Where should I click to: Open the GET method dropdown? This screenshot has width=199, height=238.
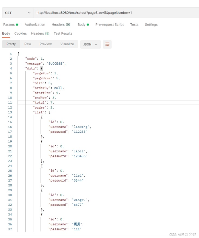[x=18, y=13]
